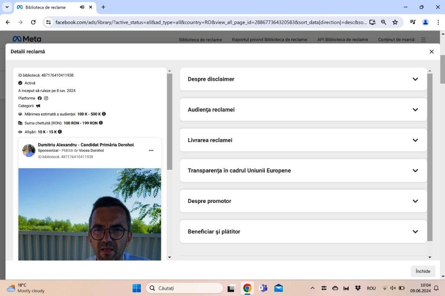Mute the tab via the speaker icon
Image resolution: width=445 pixels, height=296 pixels.
pos(82,7)
